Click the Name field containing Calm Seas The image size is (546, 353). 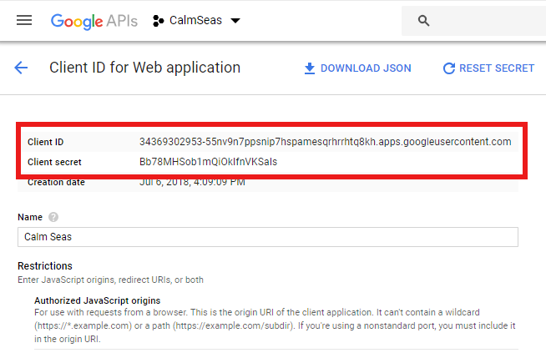click(x=267, y=237)
